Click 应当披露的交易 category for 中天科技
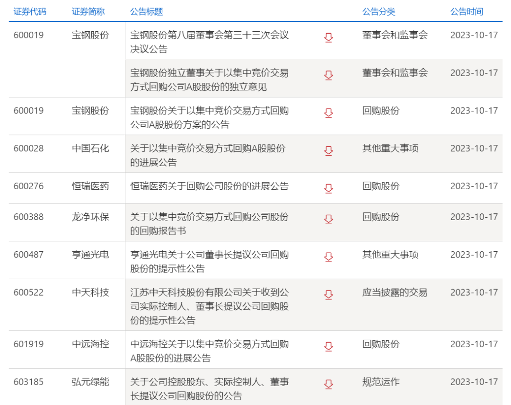511x405 pixels. pos(395,292)
